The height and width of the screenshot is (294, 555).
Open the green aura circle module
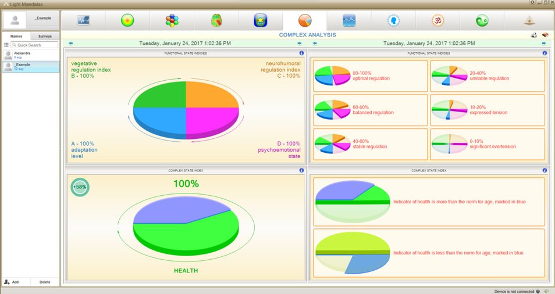(x=127, y=20)
